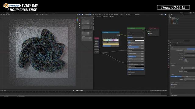Screen dimensions: 195x109
Task: Click the viewport pan hand icon
Action: pyautogui.click(x=79, y=25)
